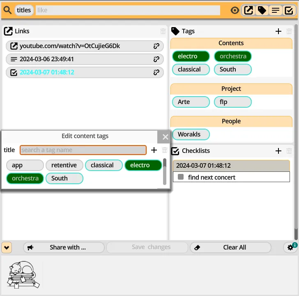
Task: Toggle the notes filter icon in top bar
Action: coord(276,10)
